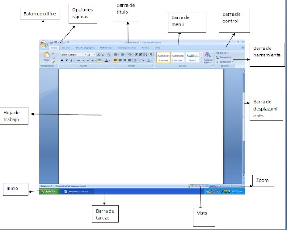Increase font size with large A
This screenshot has width=287, height=230.
coord(99,55)
